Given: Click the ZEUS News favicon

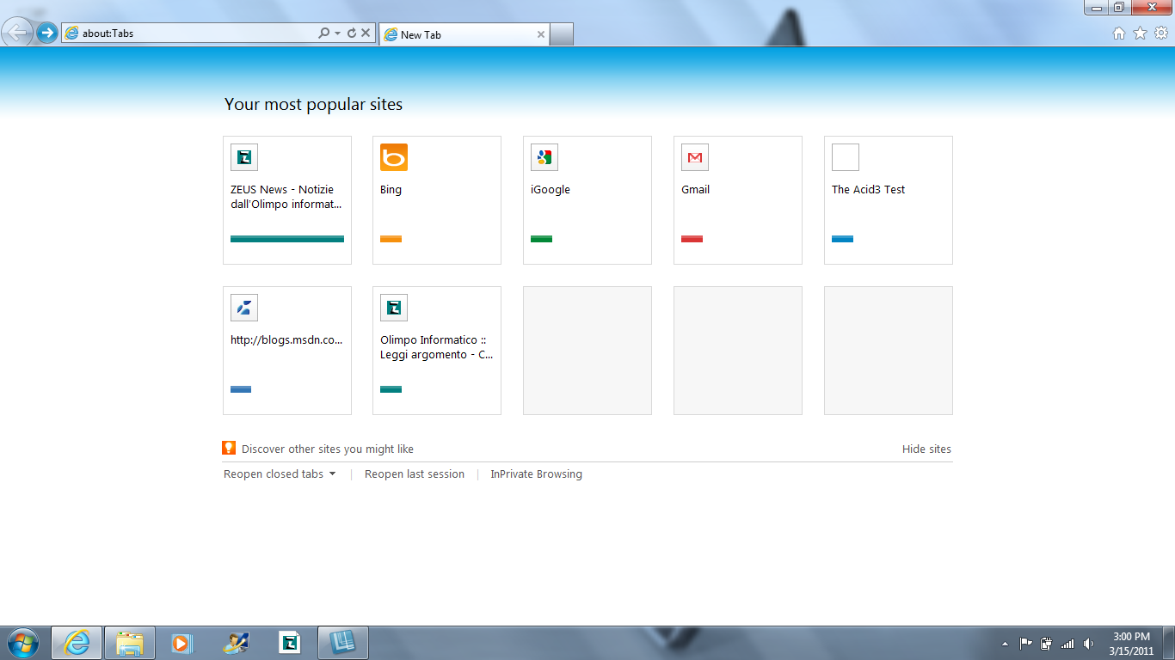Looking at the screenshot, I should 244,157.
